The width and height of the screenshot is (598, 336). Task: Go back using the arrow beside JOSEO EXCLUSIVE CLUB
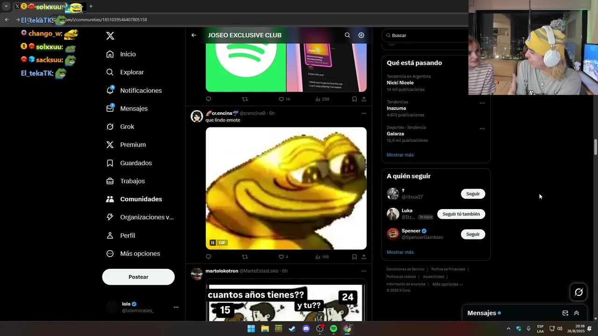point(194,35)
